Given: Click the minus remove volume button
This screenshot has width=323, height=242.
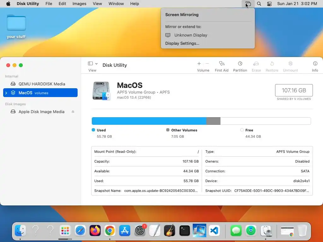Looking at the screenshot, I should pos(207,64).
